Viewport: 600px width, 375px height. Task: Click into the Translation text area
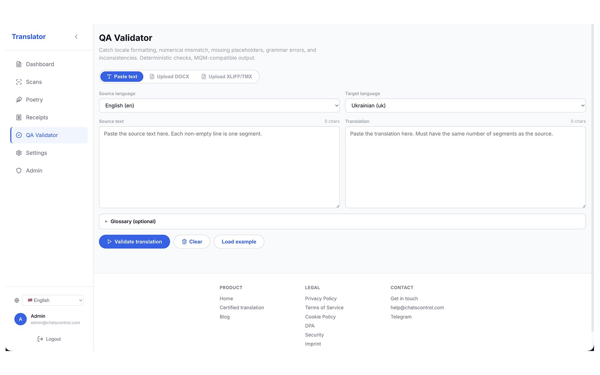tap(465, 167)
